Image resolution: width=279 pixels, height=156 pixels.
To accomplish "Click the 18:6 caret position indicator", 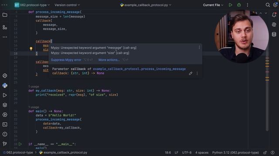I will 167,153.
